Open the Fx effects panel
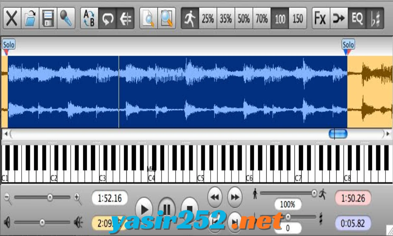 (x=321, y=19)
